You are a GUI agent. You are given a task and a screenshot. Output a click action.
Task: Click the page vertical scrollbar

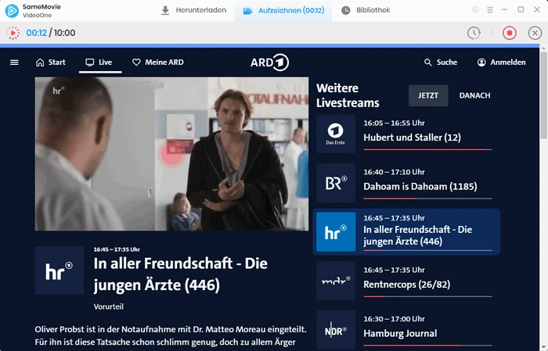[x=543, y=95]
